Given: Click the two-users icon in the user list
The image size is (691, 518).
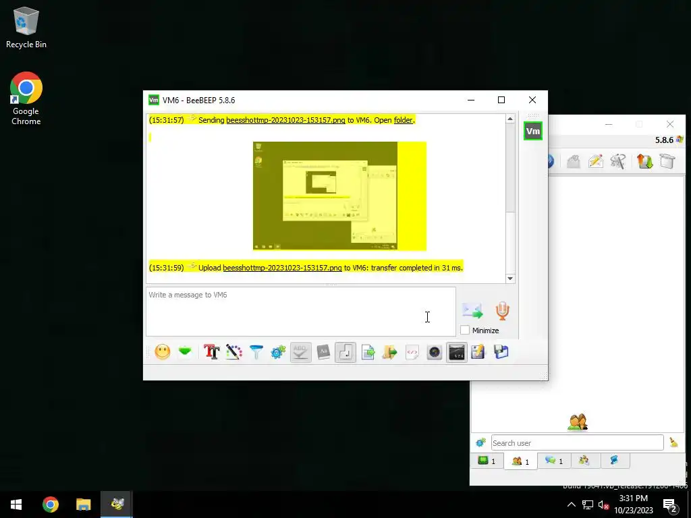Looking at the screenshot, I should pos(578,422).
